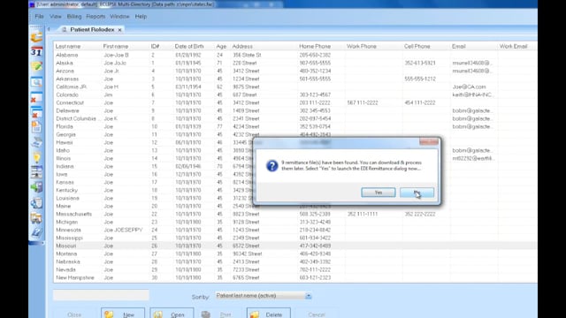Image resolution: width=566 pixels, height=318 pixels.
Task: Click the New button
Action: point(123,314)
